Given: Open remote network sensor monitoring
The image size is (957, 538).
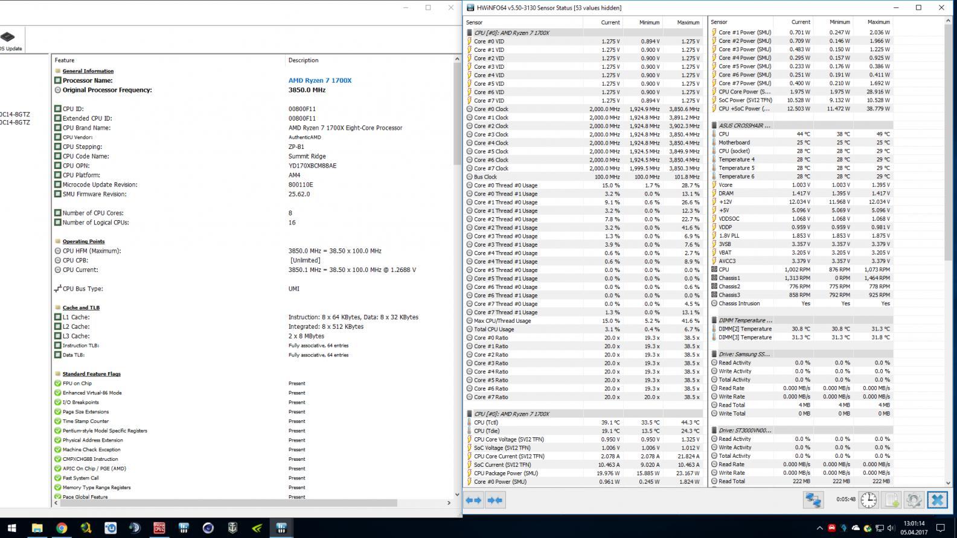Looking at the screenshot, I should point(813,500).
